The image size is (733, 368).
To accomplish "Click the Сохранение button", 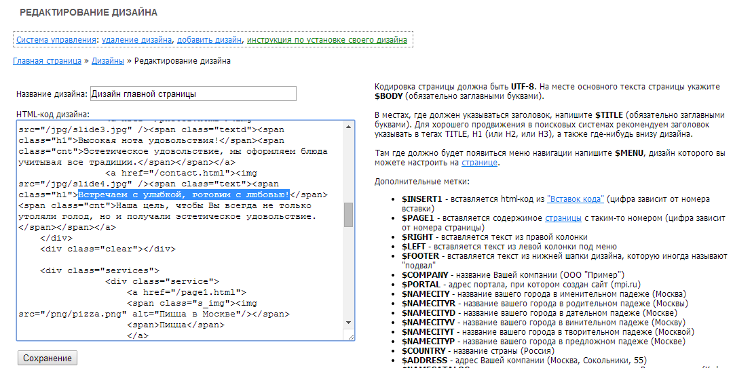I will pos(47,358).
